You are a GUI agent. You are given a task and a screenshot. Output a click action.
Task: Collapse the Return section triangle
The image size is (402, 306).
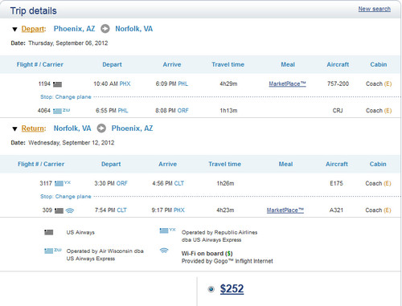point(14,129)
